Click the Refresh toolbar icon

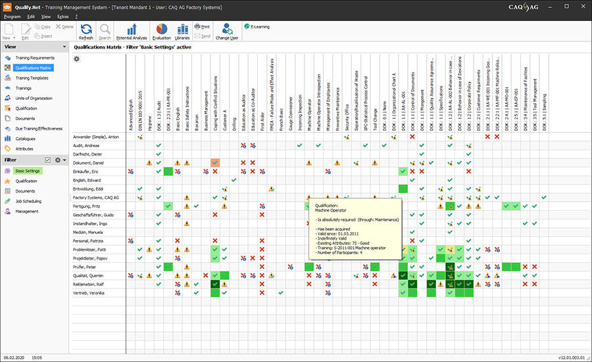point(86,32)
